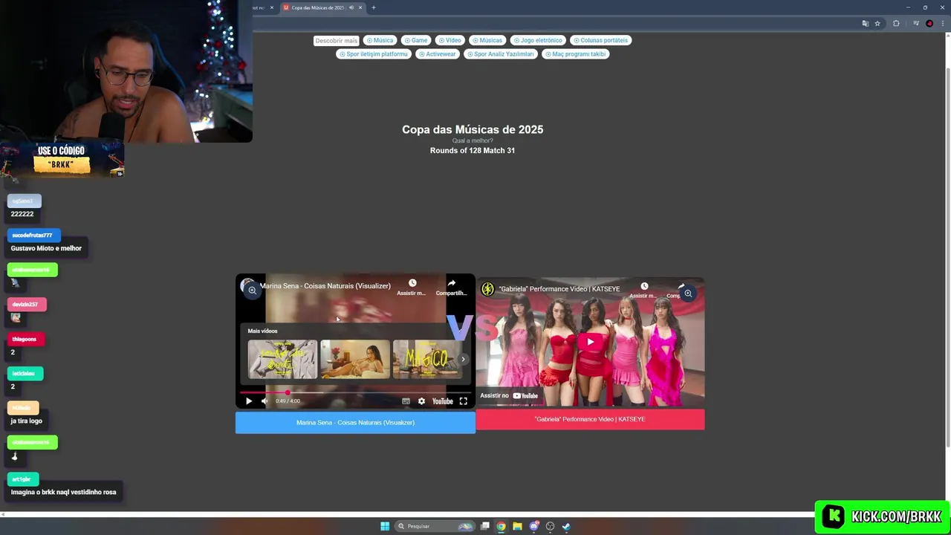Open Discord from the taskbar
Image resolution: width=951 pixels, height=535 pixels.
tap(533, 526)
